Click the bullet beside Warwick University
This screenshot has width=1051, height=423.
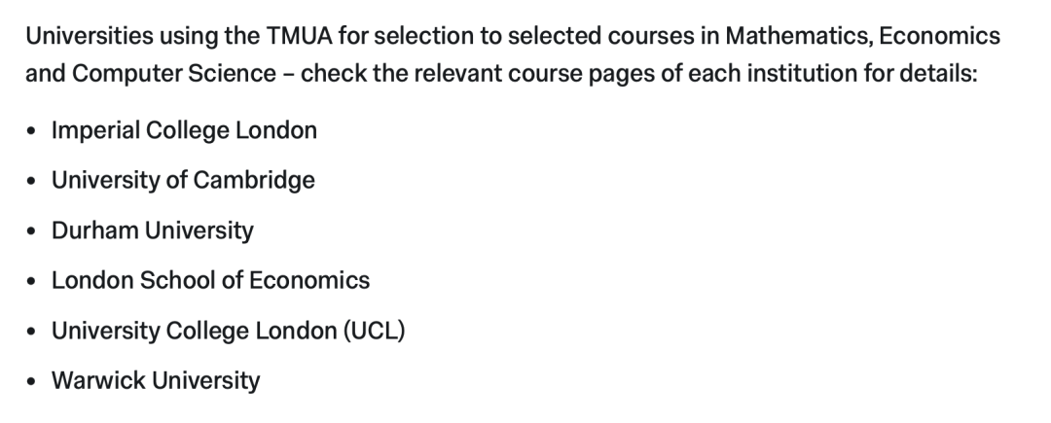tap(32, 382)
